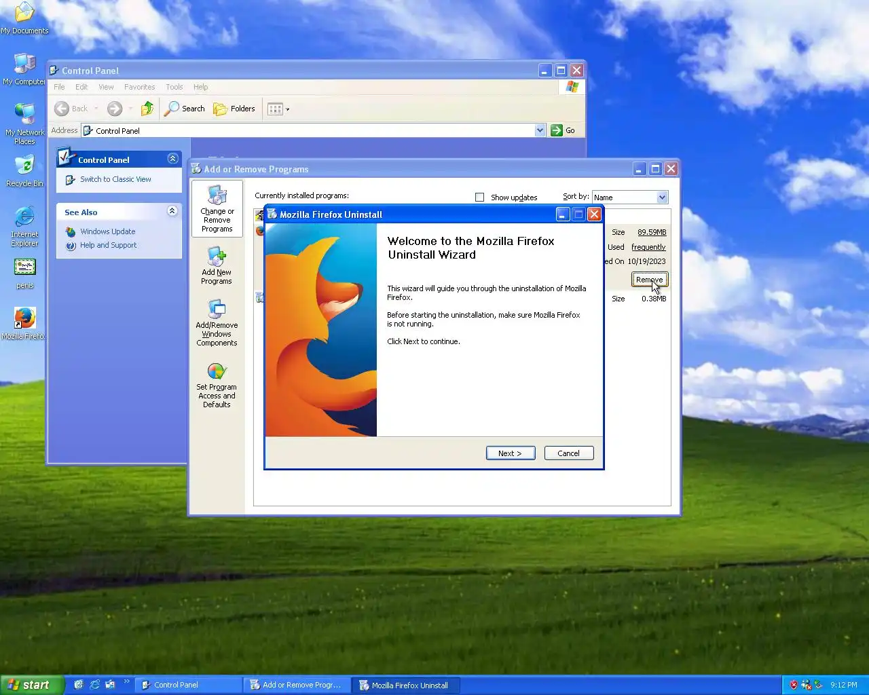Image resolution: width=869 pixels, height=695 pixels.
Task: Select Change or Remove Programs icon
Action: coord(217,208)
